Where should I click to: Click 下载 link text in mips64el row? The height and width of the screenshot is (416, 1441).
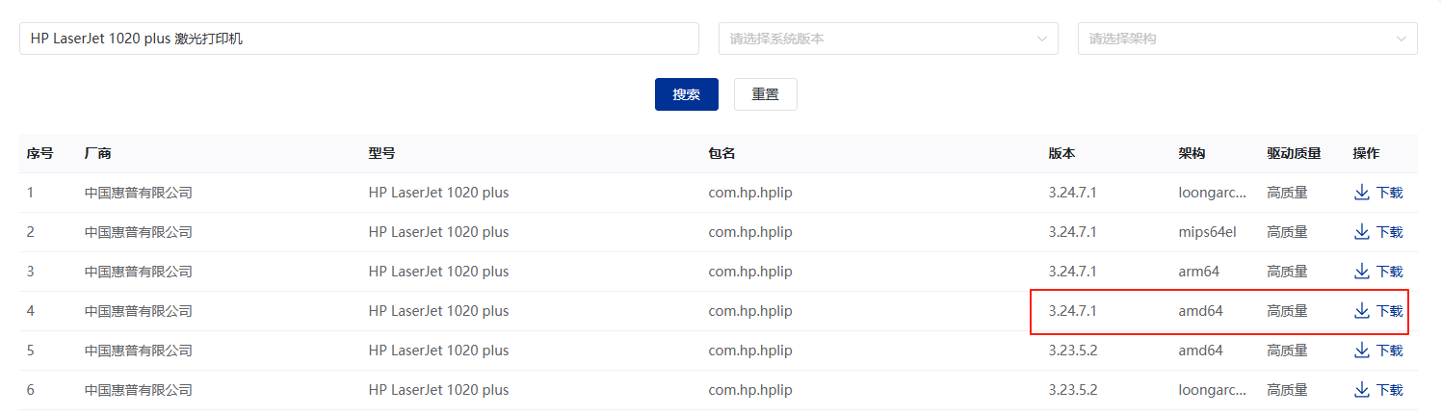click(1389, 232)
